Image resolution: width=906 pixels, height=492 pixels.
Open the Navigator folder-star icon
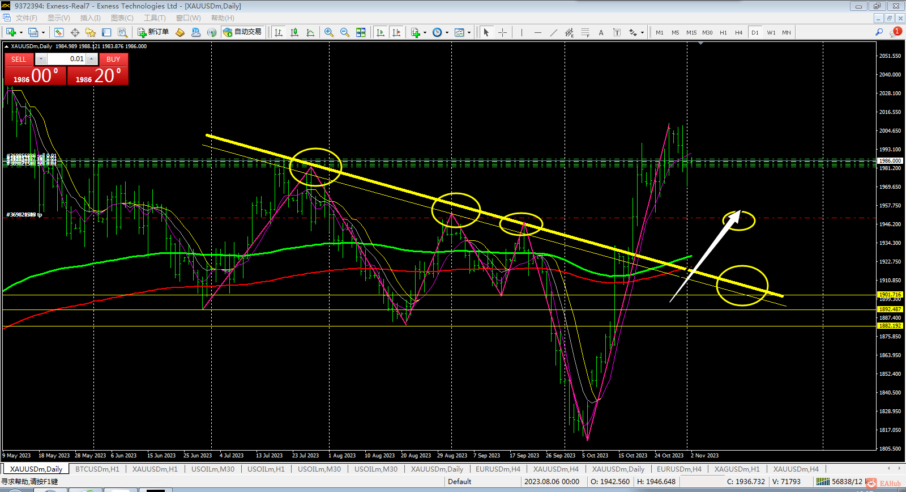[x=91, y=32]
